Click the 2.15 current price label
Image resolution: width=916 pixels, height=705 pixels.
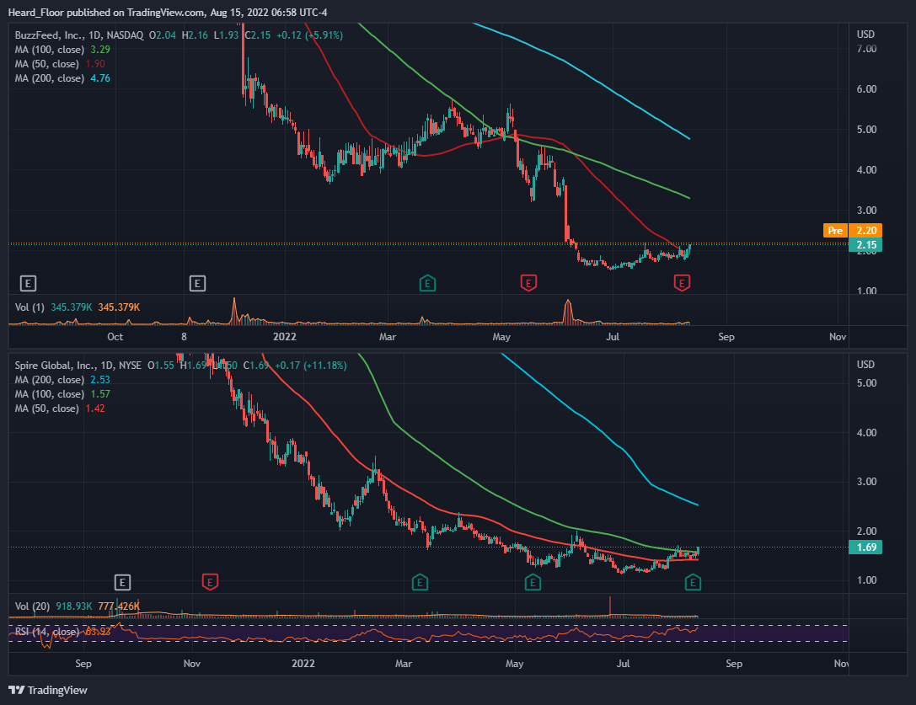[865, 245]
